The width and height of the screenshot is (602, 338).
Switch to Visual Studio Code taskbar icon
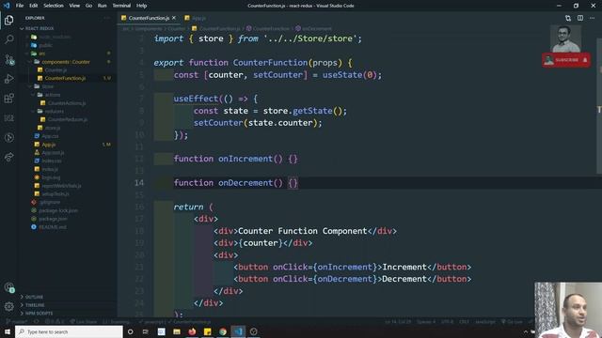pos(238,331)
